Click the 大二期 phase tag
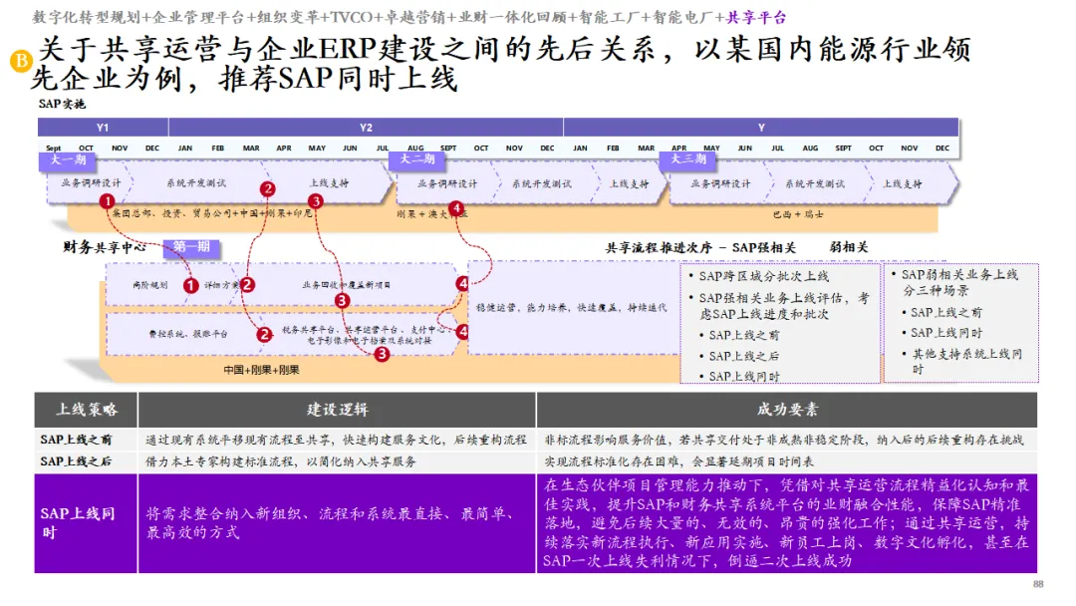 point(417,159)
